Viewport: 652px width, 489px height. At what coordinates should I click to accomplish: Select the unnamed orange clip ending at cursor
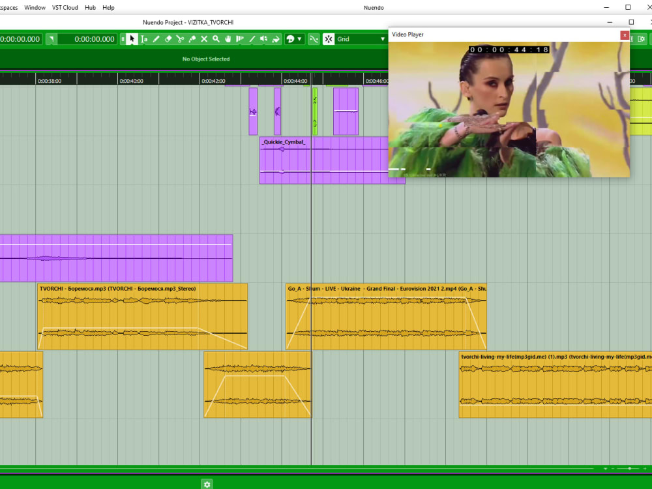(257, 385)
